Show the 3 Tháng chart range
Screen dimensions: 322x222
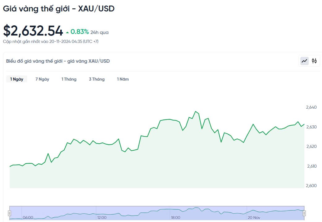97,79
